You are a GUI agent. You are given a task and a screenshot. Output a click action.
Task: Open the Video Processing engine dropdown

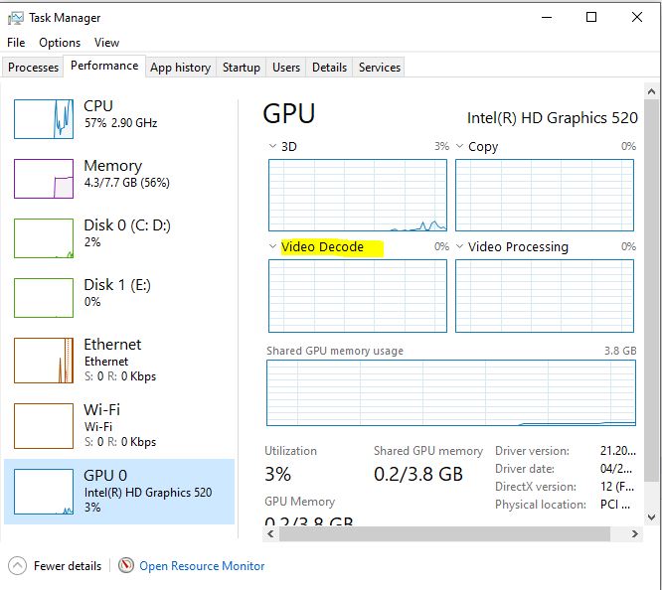pos(459,247)
